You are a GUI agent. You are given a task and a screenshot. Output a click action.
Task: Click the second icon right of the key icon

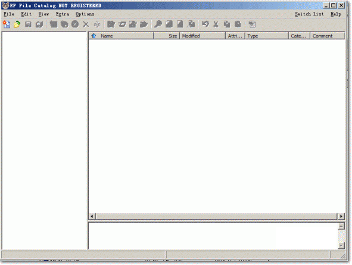pyautogui.click(x=180, y=24)
